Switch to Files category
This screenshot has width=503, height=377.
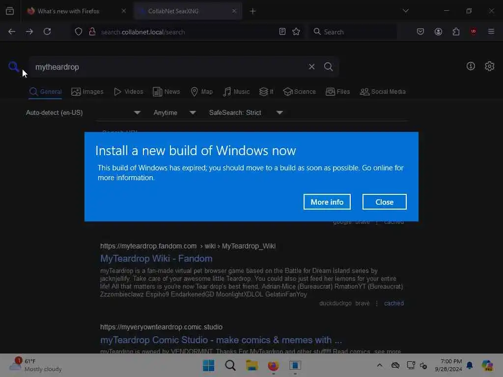coord(337,92)
